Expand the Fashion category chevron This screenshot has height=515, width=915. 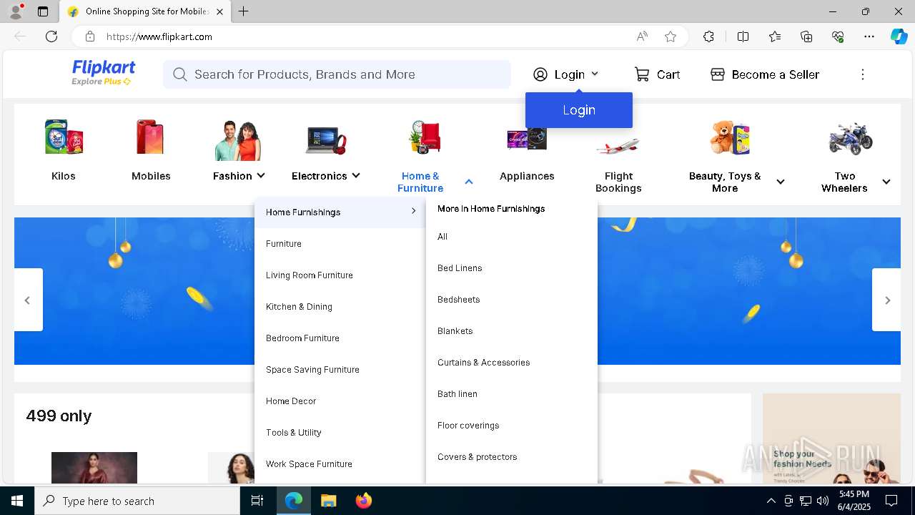coord(261,175)
